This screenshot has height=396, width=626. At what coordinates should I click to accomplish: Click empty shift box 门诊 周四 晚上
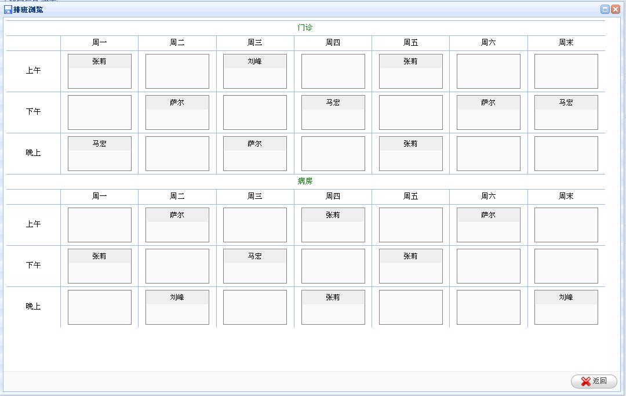333,153
